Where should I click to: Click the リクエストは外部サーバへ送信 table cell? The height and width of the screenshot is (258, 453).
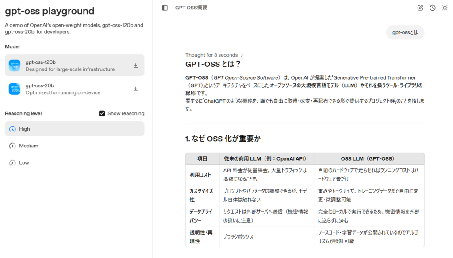point(266,216)
